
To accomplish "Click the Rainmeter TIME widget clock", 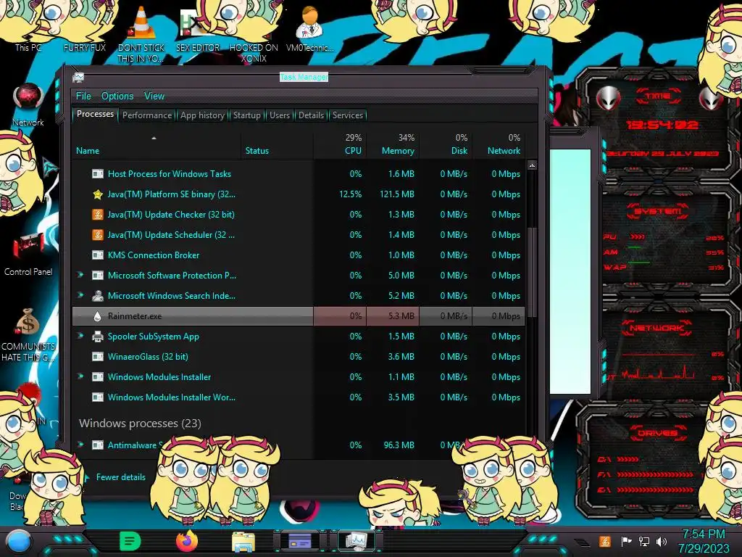I will click(x=662, y=125).
